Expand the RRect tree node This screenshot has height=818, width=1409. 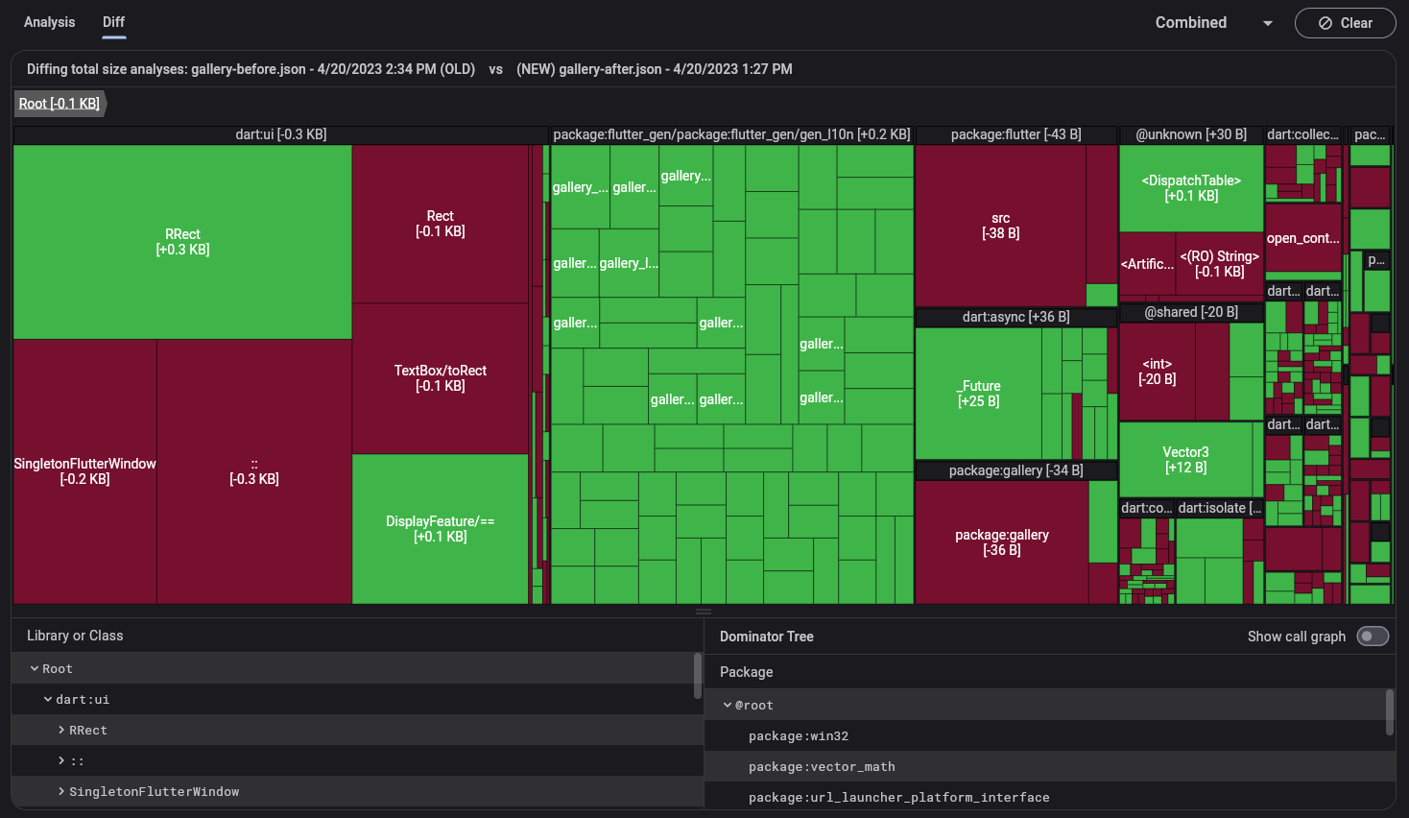pyautogui.click(x=60, y=730)
